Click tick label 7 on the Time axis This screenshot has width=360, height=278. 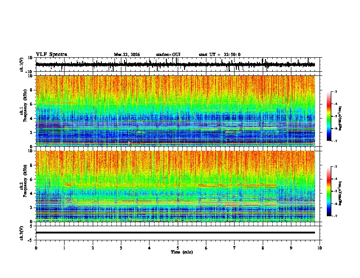(235, 248)
